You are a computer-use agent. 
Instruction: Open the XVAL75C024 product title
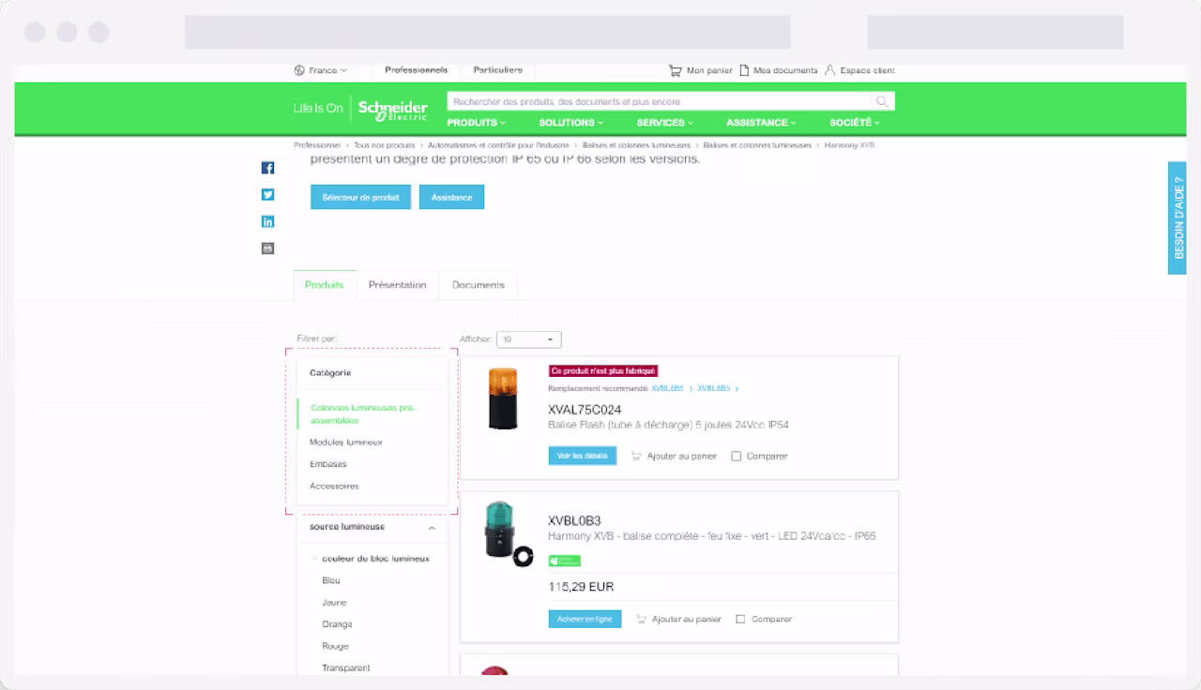(585, 410)
